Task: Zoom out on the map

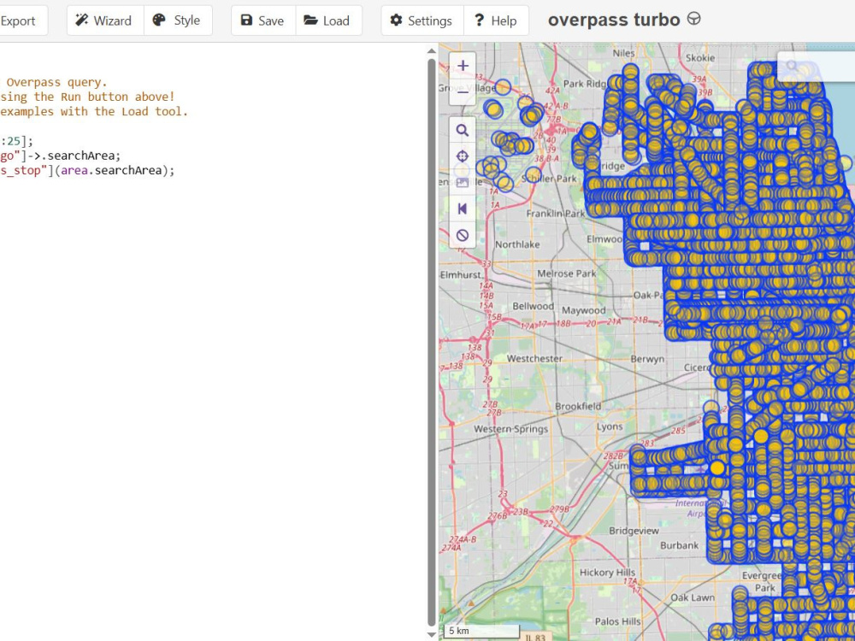Action: pos(463,91)
